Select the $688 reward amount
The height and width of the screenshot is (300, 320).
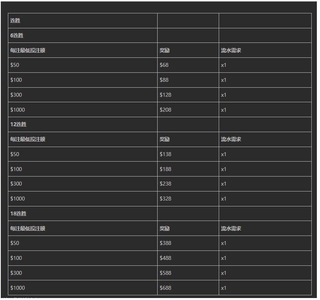coord(166,288)
